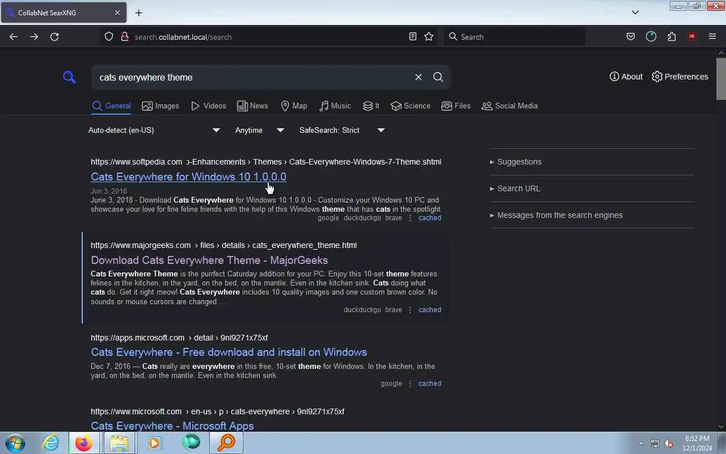Image resolution: width=726 pixels, height=454 pixels.
Task: Expand the Suggestions section
Action: tap(516, 162)
